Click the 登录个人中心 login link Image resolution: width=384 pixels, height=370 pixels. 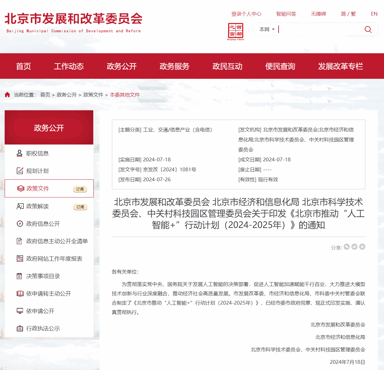(246, 14)
